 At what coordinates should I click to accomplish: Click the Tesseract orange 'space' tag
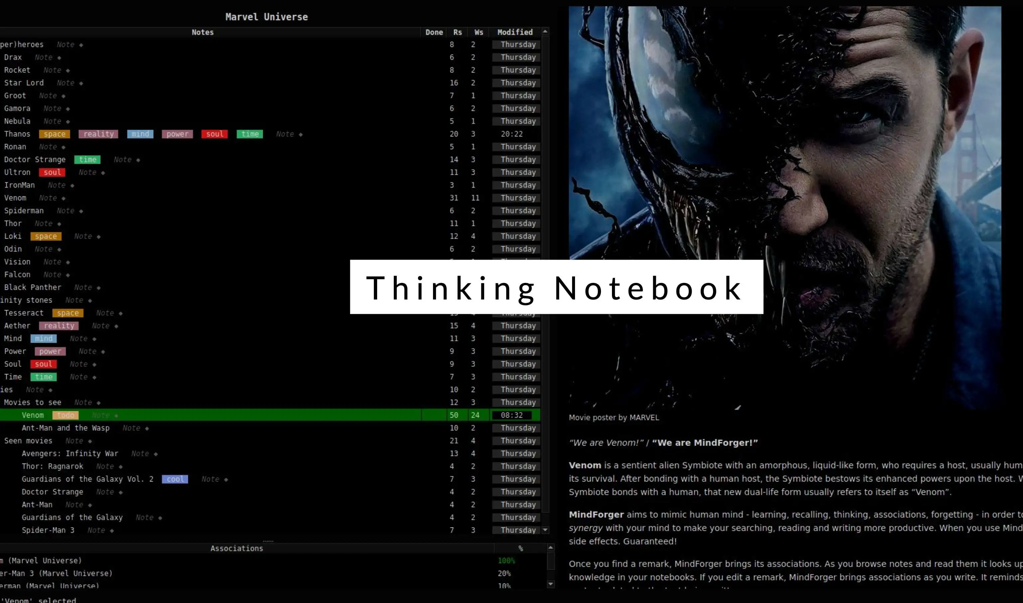pyautogui.click(x=68, y=313)
